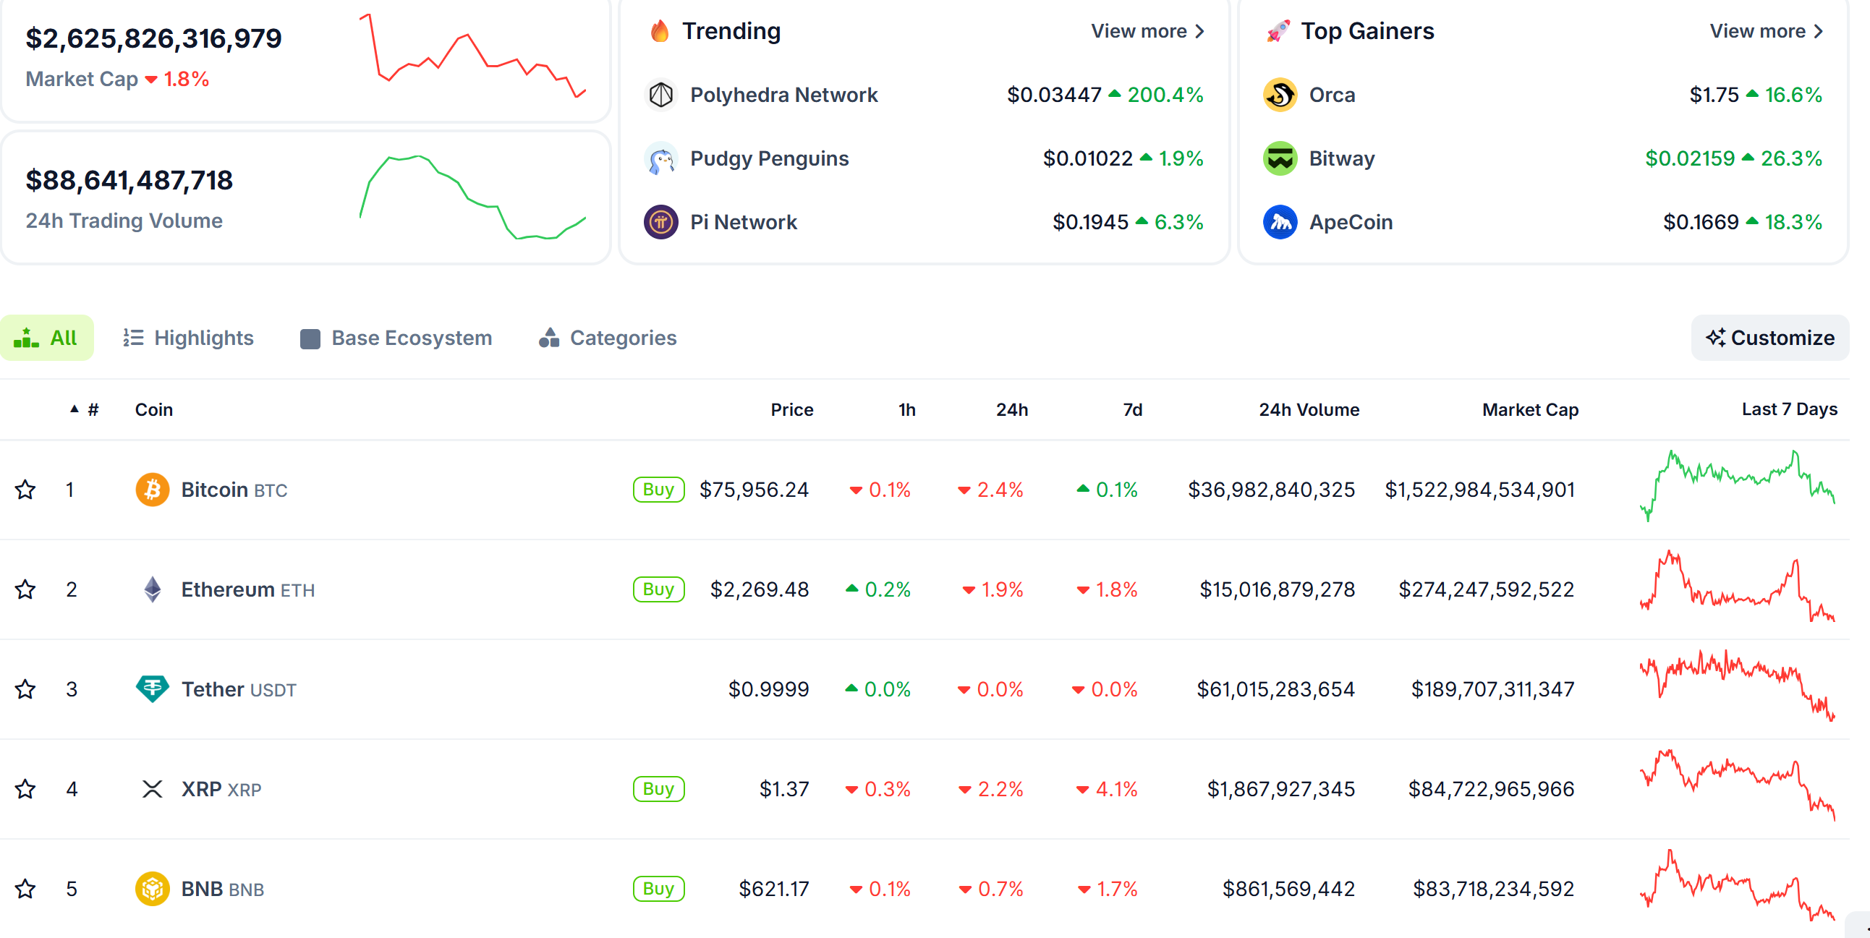This screenshot has width=1870, height=938.
Task: Select the Tether USDT logo
Action: point(152,689)
